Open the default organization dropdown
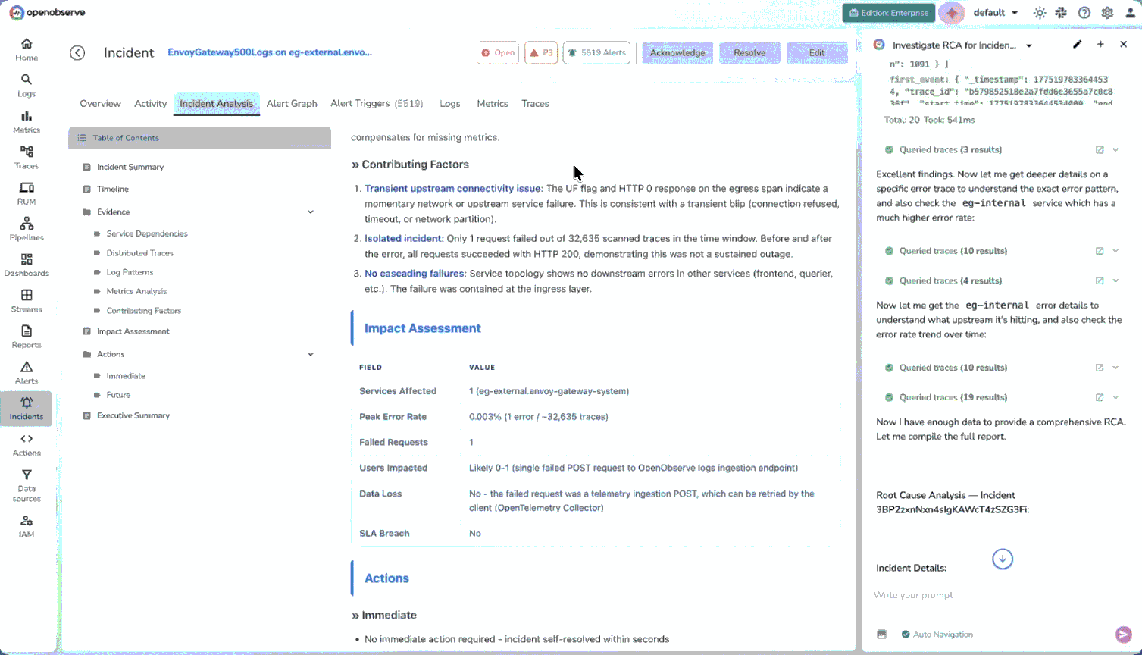Image resolution: width=1142 pixels, height=655 pixels. pos(995,13)
